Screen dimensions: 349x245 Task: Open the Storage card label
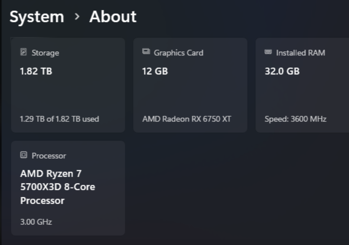pyautogui.click(x=45, y=53)
